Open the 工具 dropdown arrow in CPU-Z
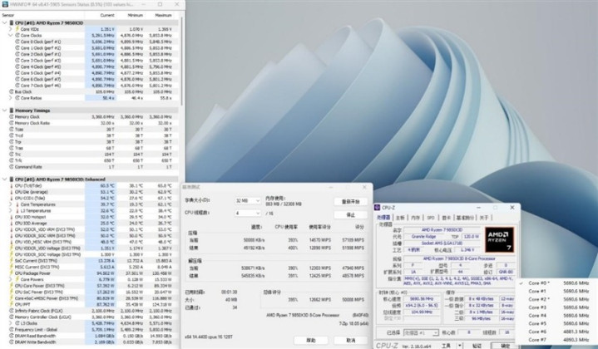598x349 pixels. coord(460,346)
